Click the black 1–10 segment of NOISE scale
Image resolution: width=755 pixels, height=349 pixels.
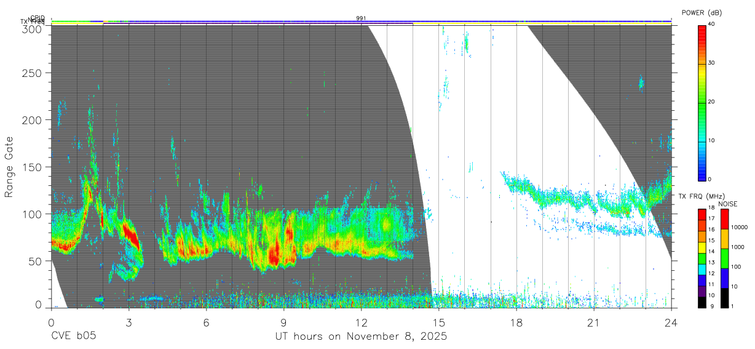tap(724, 297)
